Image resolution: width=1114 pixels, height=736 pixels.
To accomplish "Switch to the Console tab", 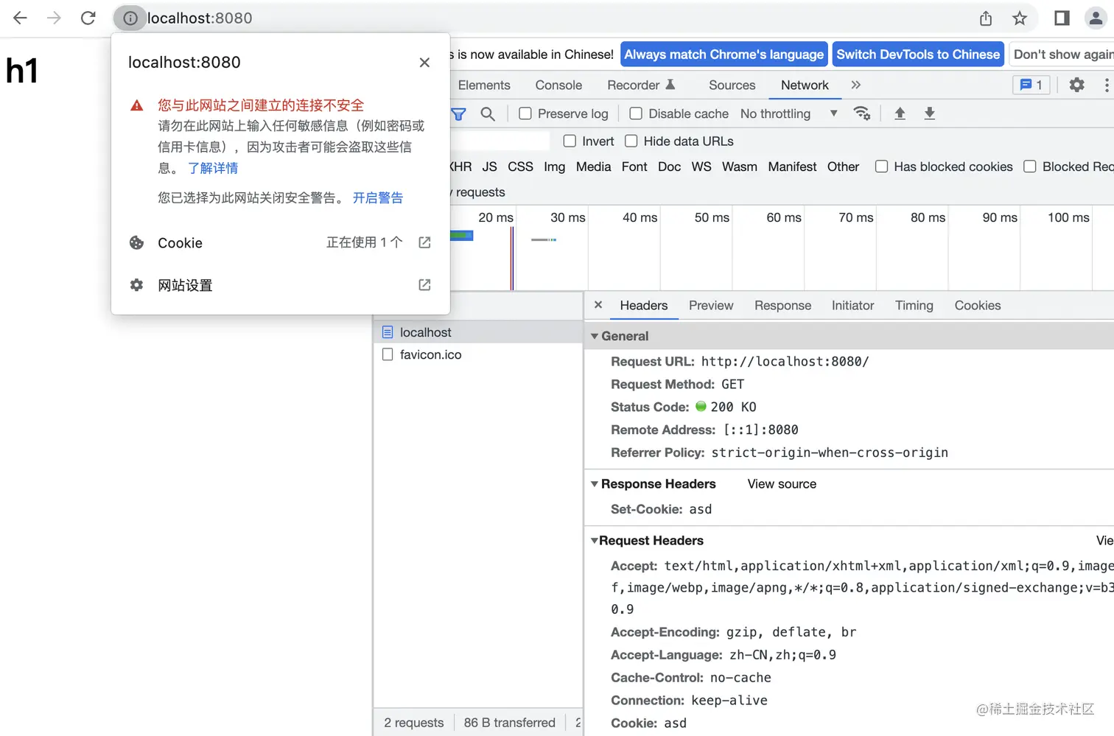I will coord(558,85).
